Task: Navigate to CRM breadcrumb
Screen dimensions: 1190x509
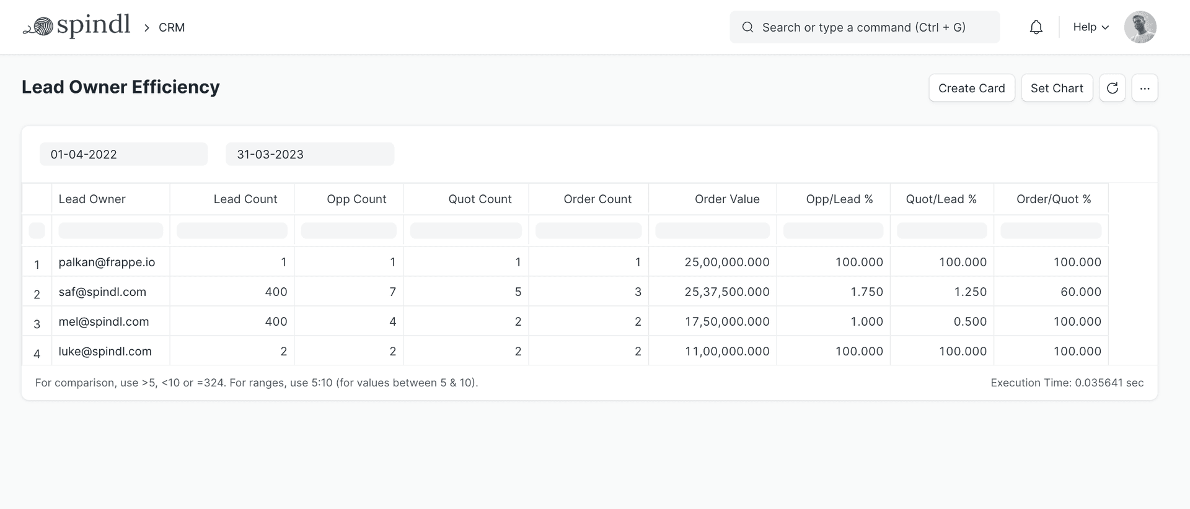Action: (x=172, y=27)
